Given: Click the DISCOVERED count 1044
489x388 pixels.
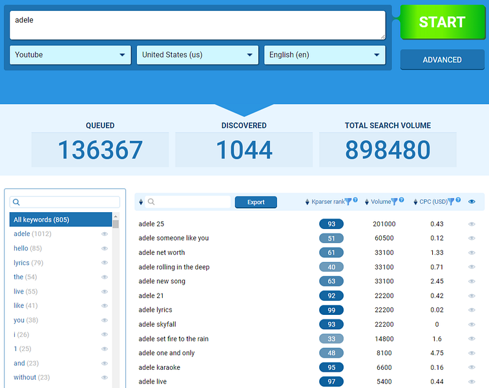Looking at the screenshot, I should 244,150.
